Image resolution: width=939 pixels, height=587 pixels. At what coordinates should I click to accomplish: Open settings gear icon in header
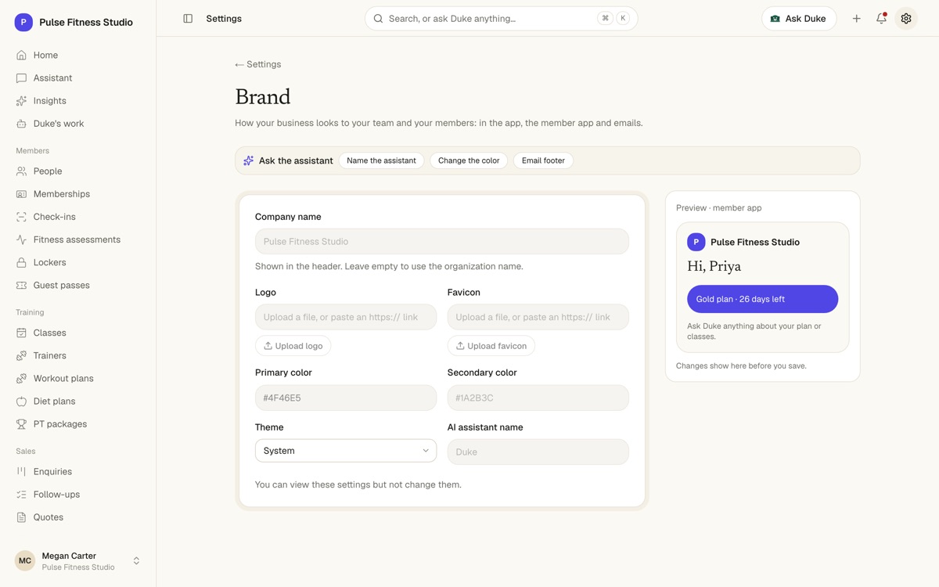pos(906,19)
